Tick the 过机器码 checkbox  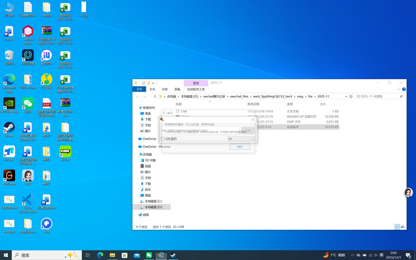(163, 139)
